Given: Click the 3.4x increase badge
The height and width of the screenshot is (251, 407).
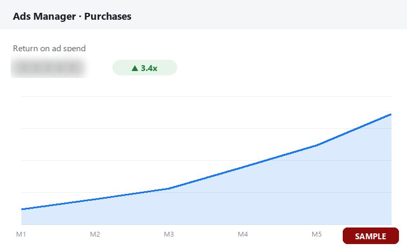Looking at the screenshot, I should click(x=145, y=68).
